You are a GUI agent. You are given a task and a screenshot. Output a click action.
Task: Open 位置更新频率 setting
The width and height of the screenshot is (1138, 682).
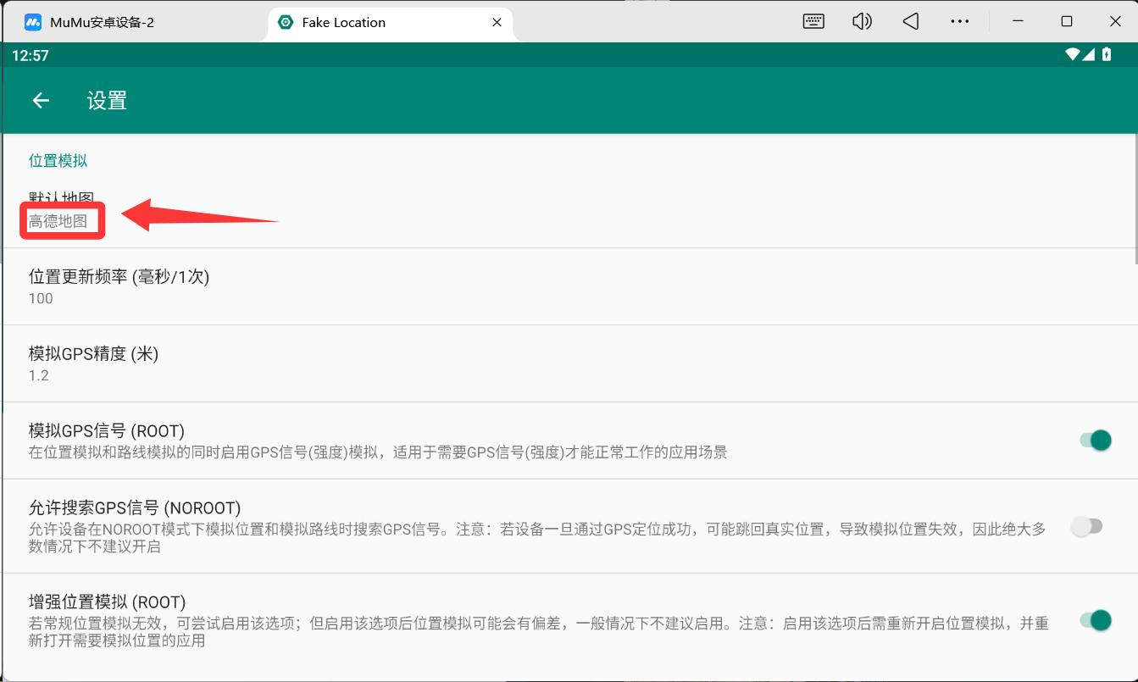(119, 286)
